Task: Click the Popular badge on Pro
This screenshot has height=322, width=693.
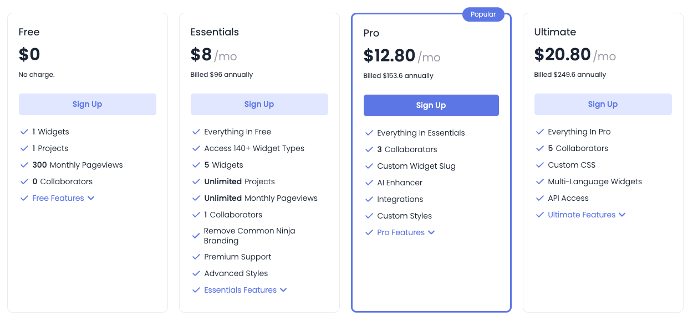Action: point(483,14)
